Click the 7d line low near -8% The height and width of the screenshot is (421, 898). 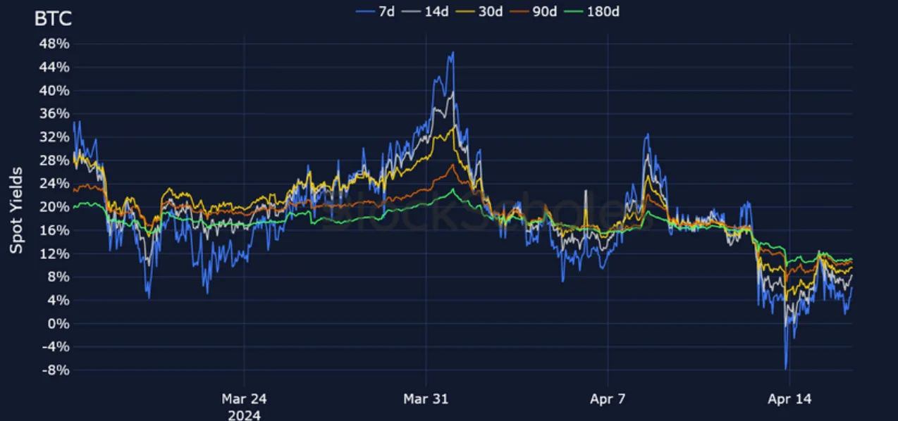click(x=786, y=369)
